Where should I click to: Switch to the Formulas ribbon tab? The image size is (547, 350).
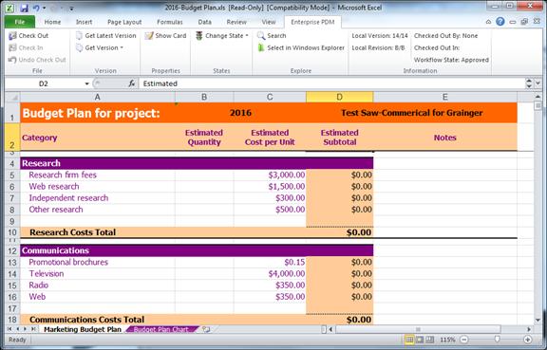click(170, 22)
